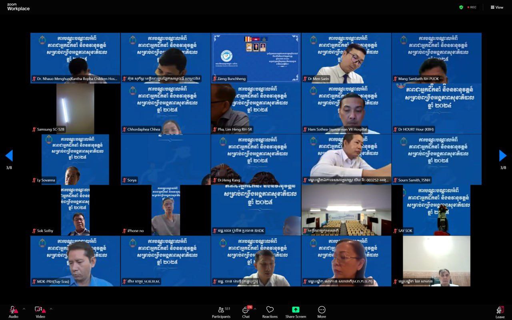Screen dimensions: 512x320
Task: Go to previous gallery page arrow
Action: [9, 156]
